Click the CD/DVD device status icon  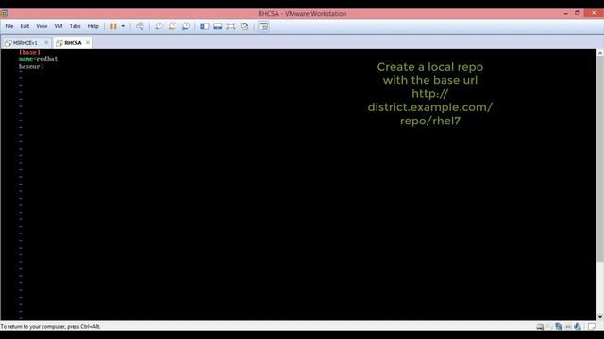point(549,327)
